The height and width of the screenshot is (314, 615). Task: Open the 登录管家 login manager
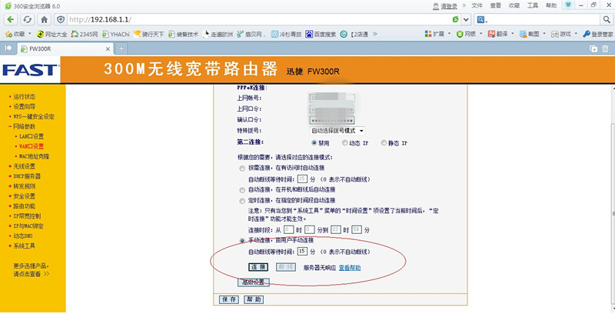pos(598,34)
